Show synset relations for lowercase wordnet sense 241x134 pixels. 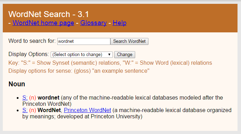pyautogui.click(x=25, y=97)
